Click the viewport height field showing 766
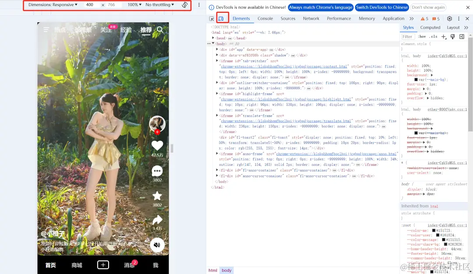Screen dimensions: 473x274 (x=113, y=5)
